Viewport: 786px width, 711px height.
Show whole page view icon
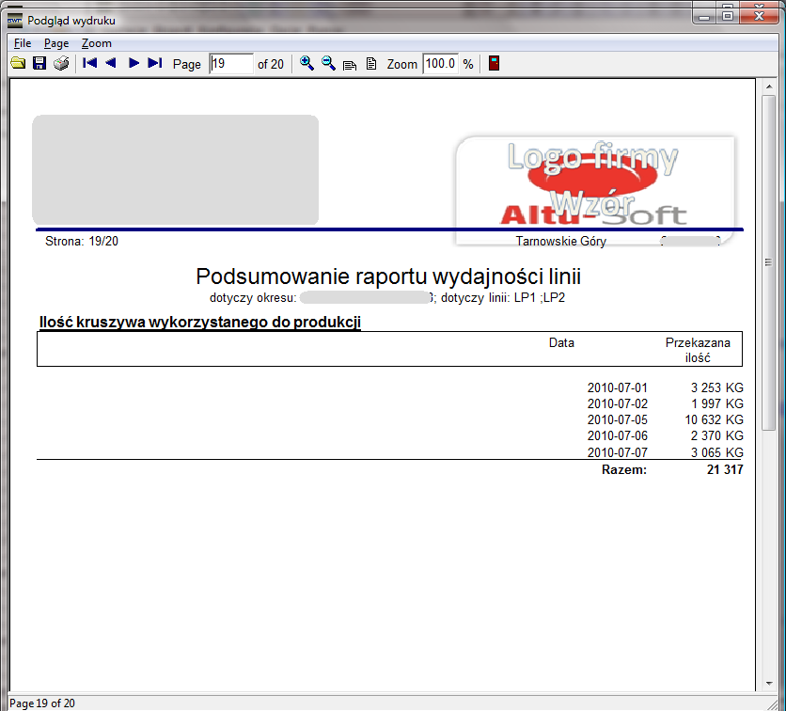tap(370, 64)
